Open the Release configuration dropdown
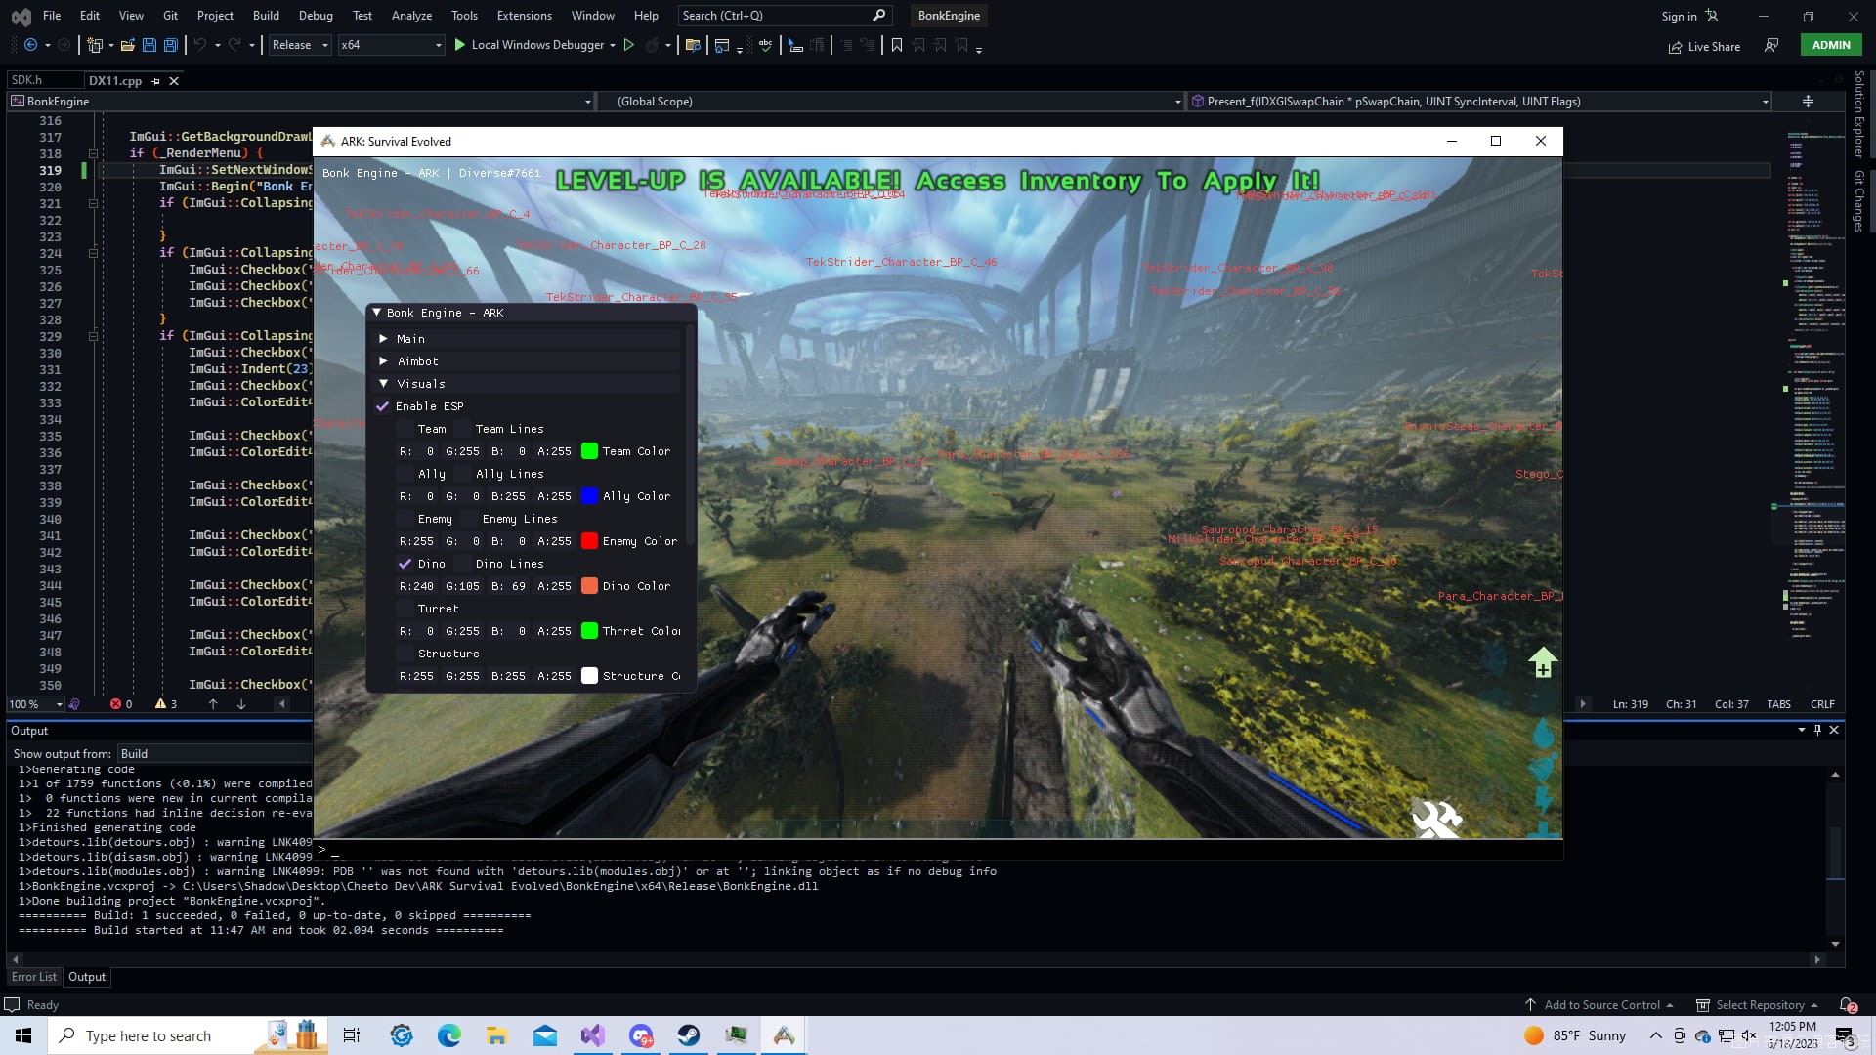 click(x=300, y=45)
